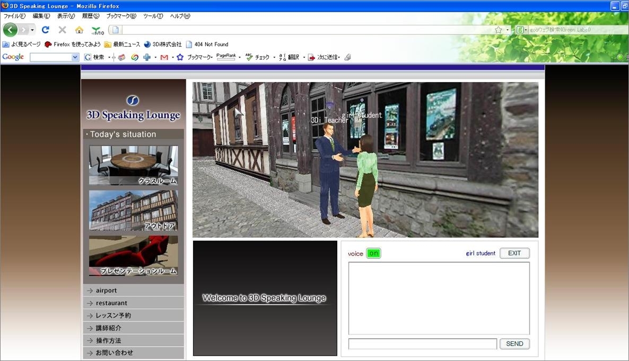The image size is (629, 361).
Task: Open the 3Di株式会社 bookmark
Action: click(162, 44)
